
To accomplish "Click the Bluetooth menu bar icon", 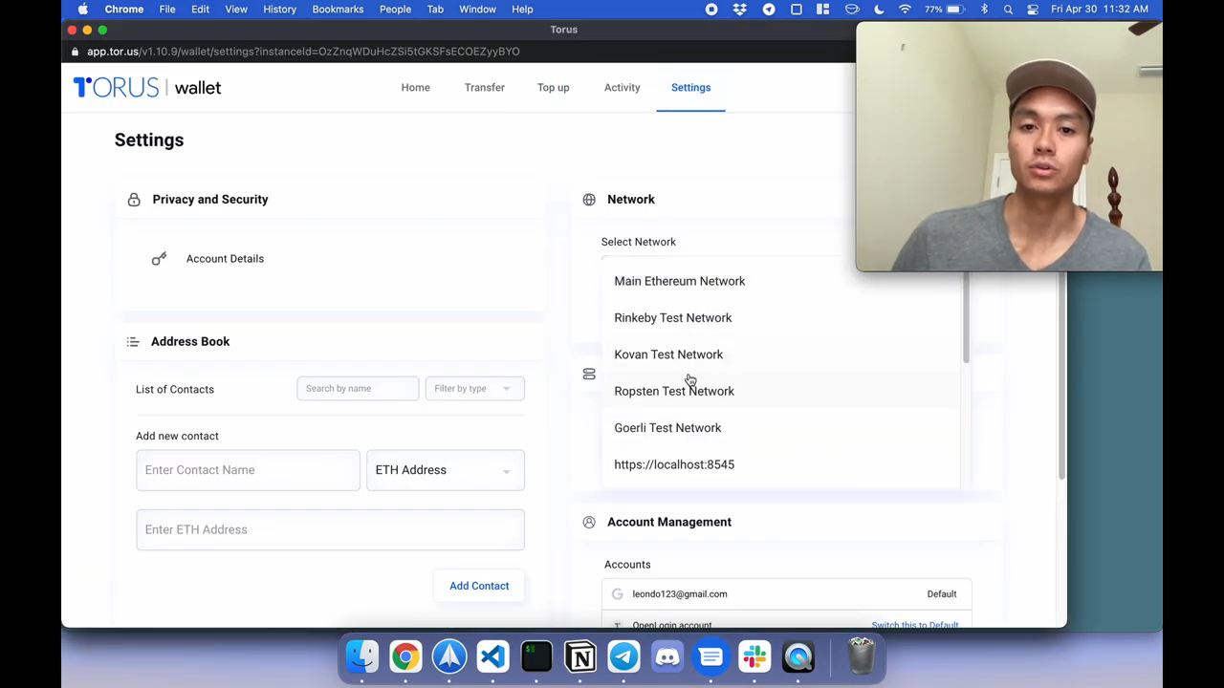I will [984, 10].
